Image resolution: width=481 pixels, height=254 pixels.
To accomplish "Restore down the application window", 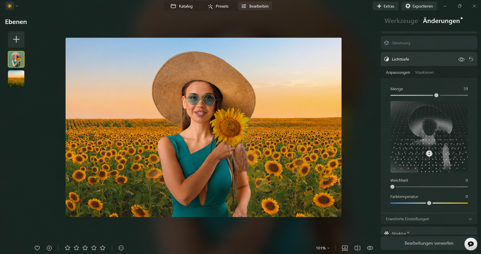I will (x=460, y=6).
